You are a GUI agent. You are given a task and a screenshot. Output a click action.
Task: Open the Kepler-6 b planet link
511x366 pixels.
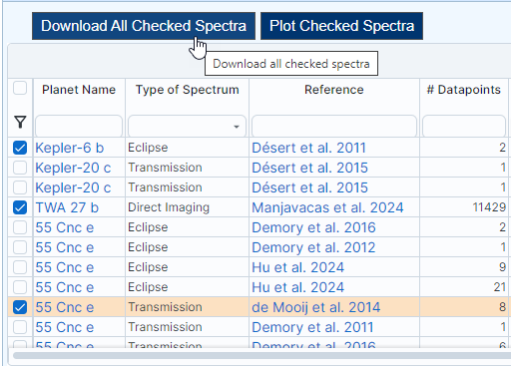(x=70, y=148)
